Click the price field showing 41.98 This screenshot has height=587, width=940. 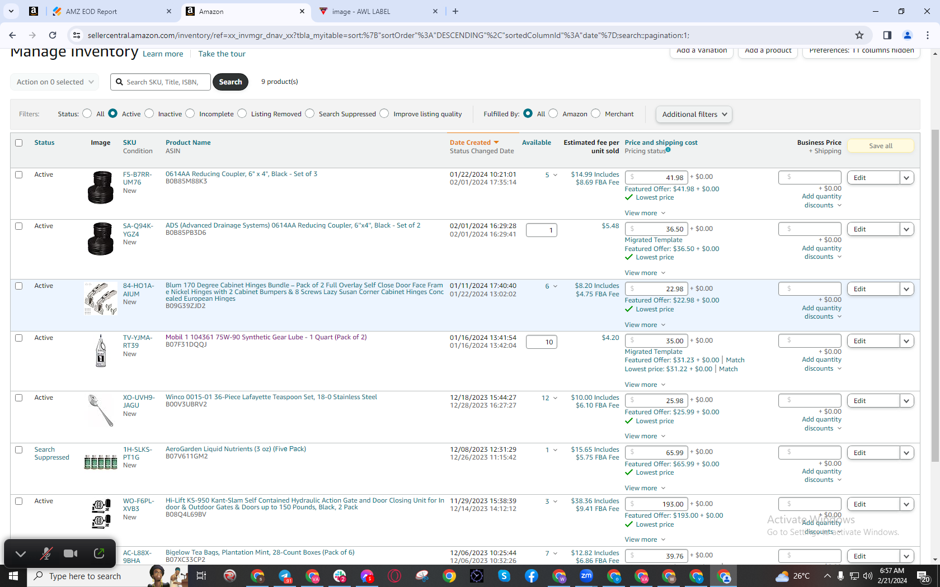tap(656, 178)
